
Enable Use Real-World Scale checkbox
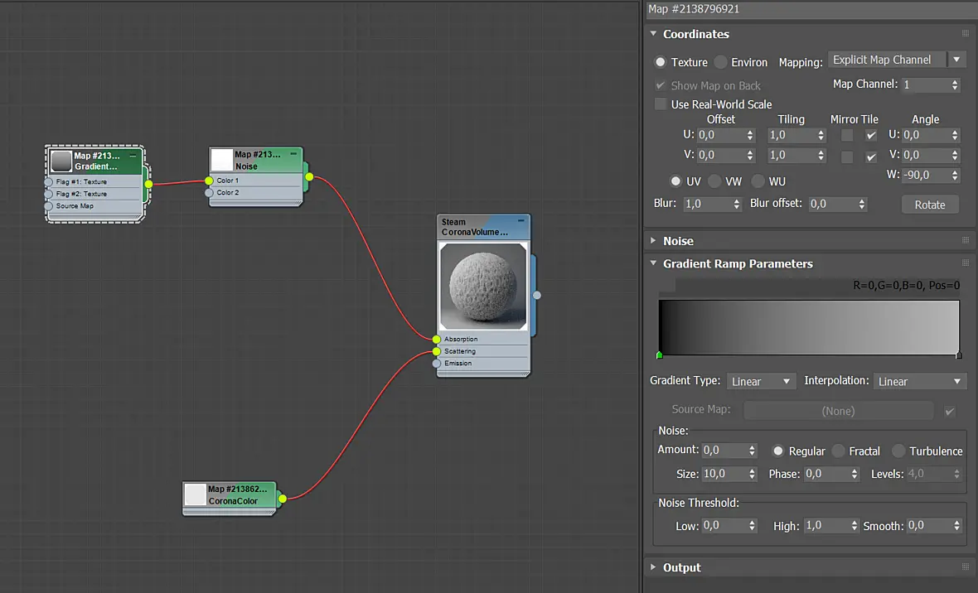tap(660, 104)
